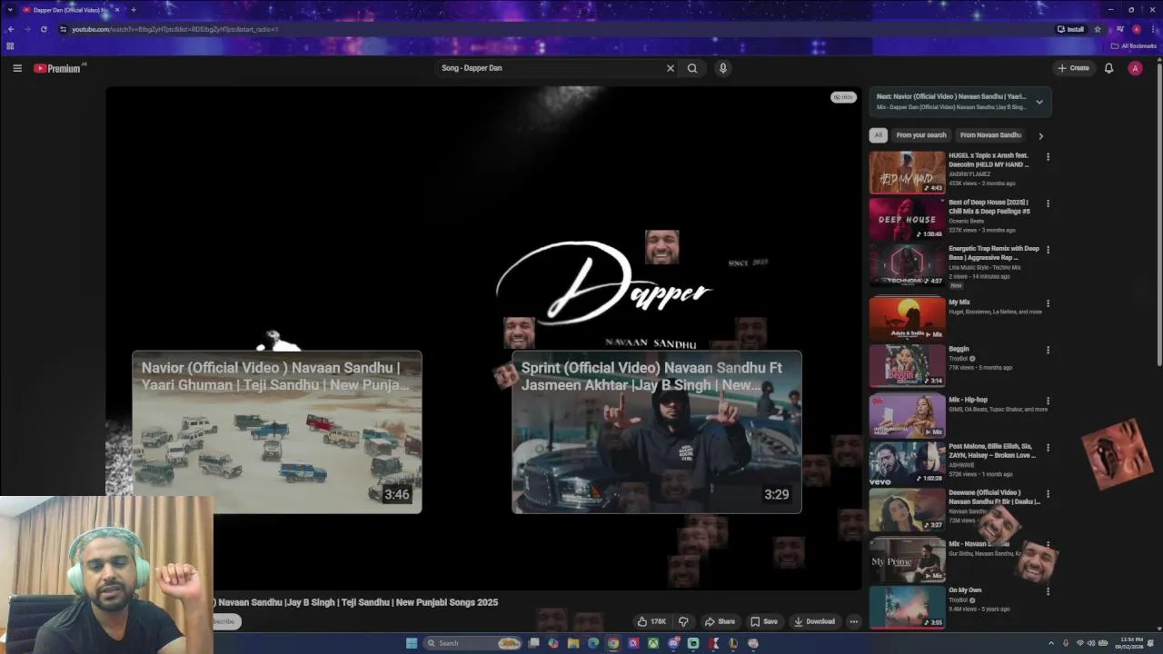Open the account avatar menu
Viewport: 1163px width, 654px height.
[x=1135, y=68]
